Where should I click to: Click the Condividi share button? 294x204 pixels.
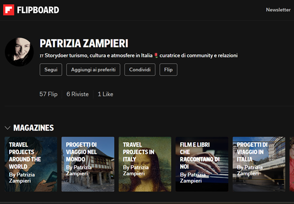pos(140,69)
